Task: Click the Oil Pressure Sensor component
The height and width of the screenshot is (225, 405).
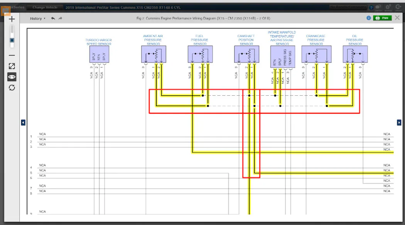Action: (x=355, y=54)
